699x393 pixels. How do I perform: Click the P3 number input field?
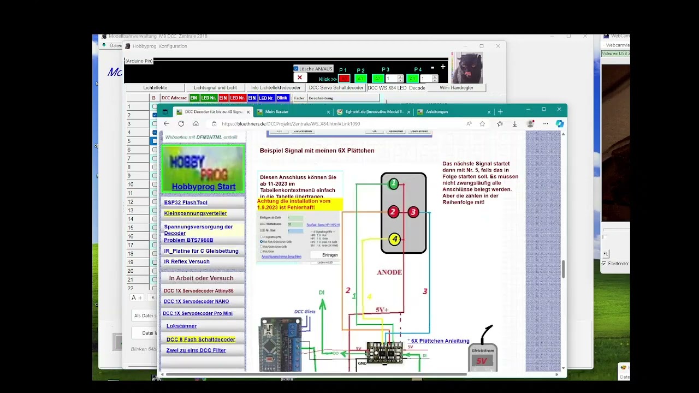coord(392,79)
